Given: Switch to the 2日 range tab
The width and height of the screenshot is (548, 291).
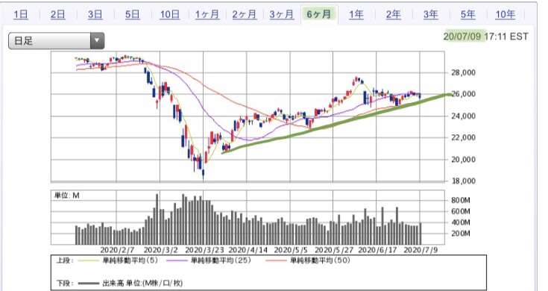Looking at the screenshot, I should point(57,14).
